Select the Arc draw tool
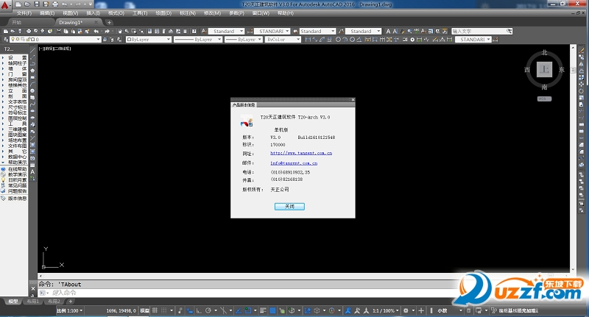The height and width of the screenshot is (317, 589). click(x=32, y=84)
